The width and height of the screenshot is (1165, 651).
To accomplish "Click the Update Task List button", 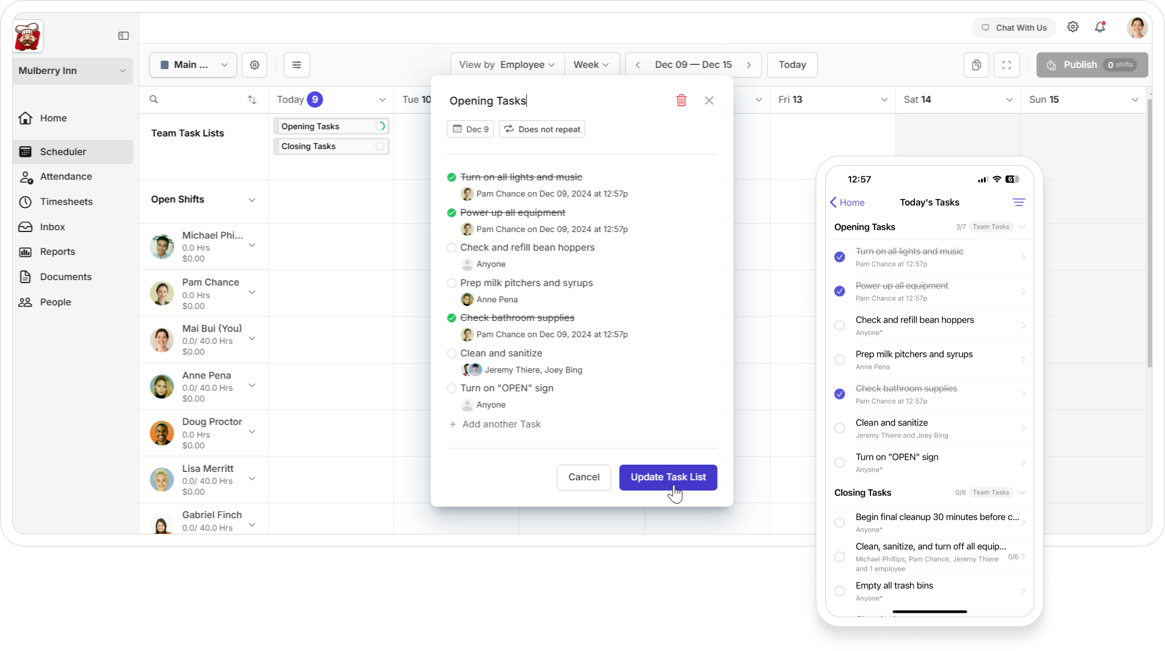I will click(x=668, y=477).
